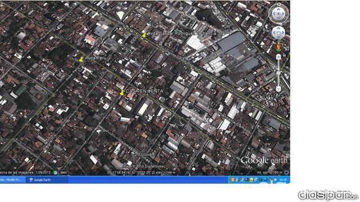Select the Avda Peru placemark label

coord(96,58)
